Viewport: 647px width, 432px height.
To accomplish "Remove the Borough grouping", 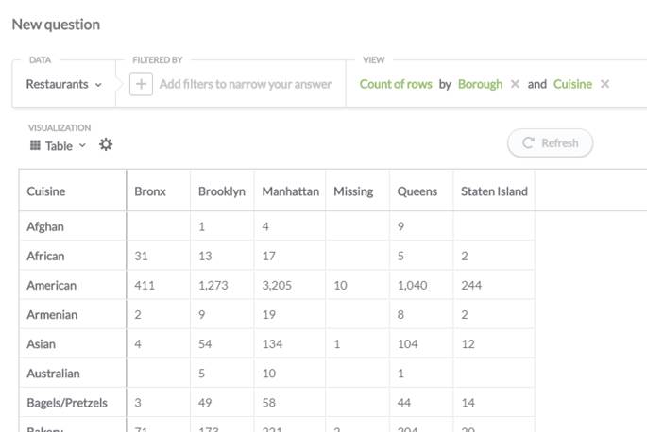I will tap(515, 84).
